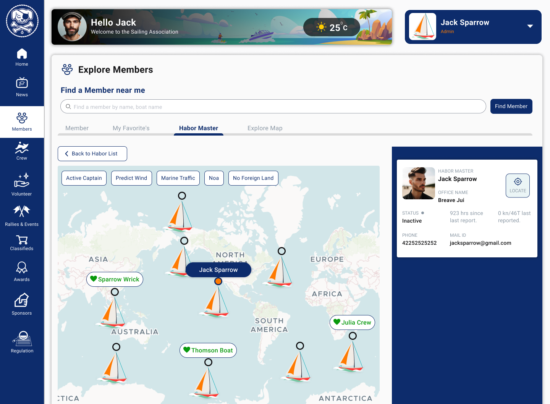Image resolution: width=550 pixels, height=404 pixels.
Task: Open the Classifieds cart icon
Action: [x=22, y=240]
